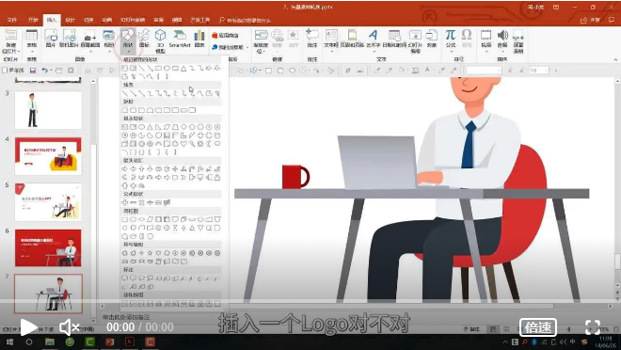Switch to the Insert ribbon tab

click(x=52, y=20)
